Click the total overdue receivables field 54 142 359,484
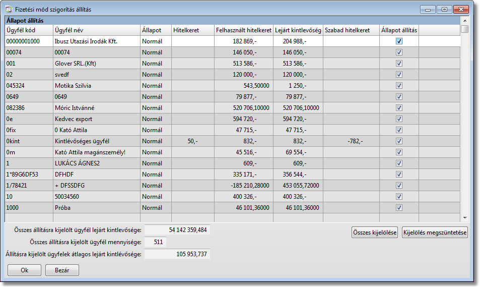 [177, 229]
